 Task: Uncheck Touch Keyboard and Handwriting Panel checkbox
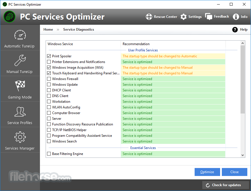pyautogui.click(x=49, y=73)
